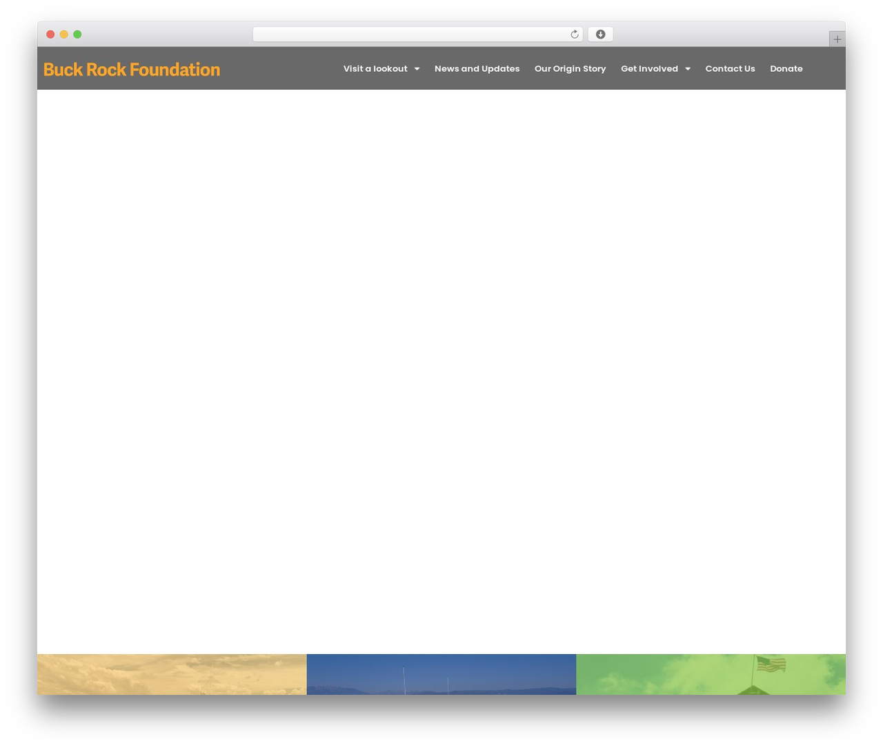Open the Visit a lookout menu

[375, 68]
